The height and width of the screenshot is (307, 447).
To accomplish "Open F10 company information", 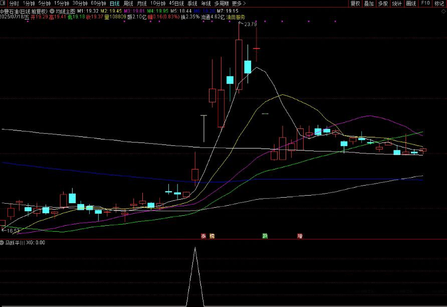I will click(x=425, y=3).
